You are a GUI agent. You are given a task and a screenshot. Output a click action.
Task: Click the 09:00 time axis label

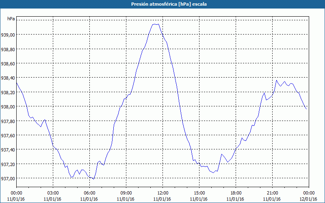point(126,193)
